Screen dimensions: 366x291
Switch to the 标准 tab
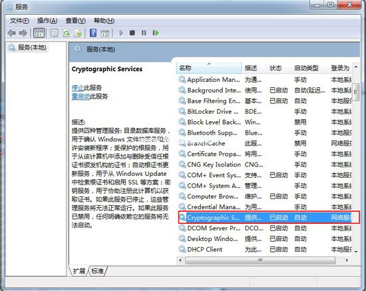(98, 271)
